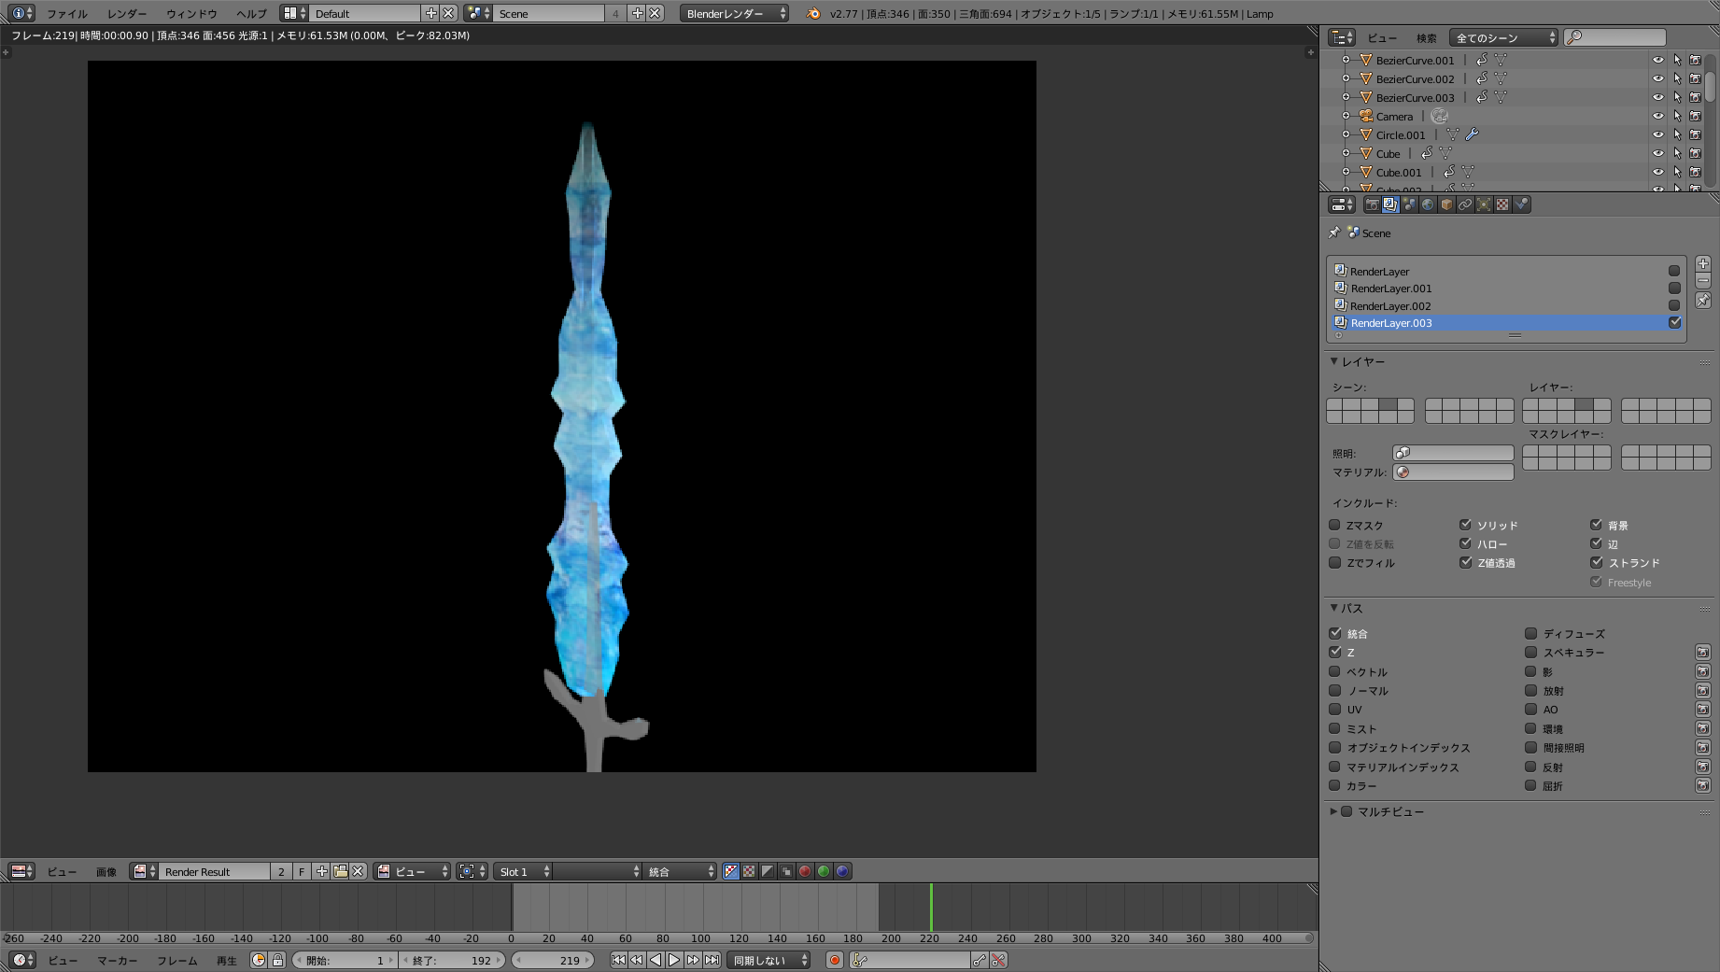This screenshot has width=1720, height=972.
Task: Jump to the last frame of the timeline
Action: point(712,960)
